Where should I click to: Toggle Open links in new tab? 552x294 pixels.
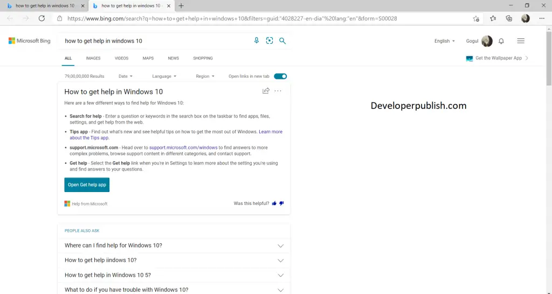pos(280,77)
